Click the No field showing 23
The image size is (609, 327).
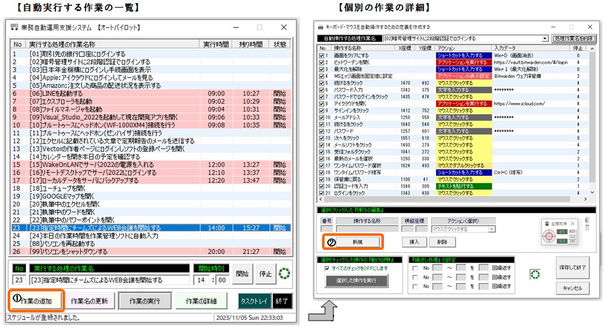click(19, 280)
